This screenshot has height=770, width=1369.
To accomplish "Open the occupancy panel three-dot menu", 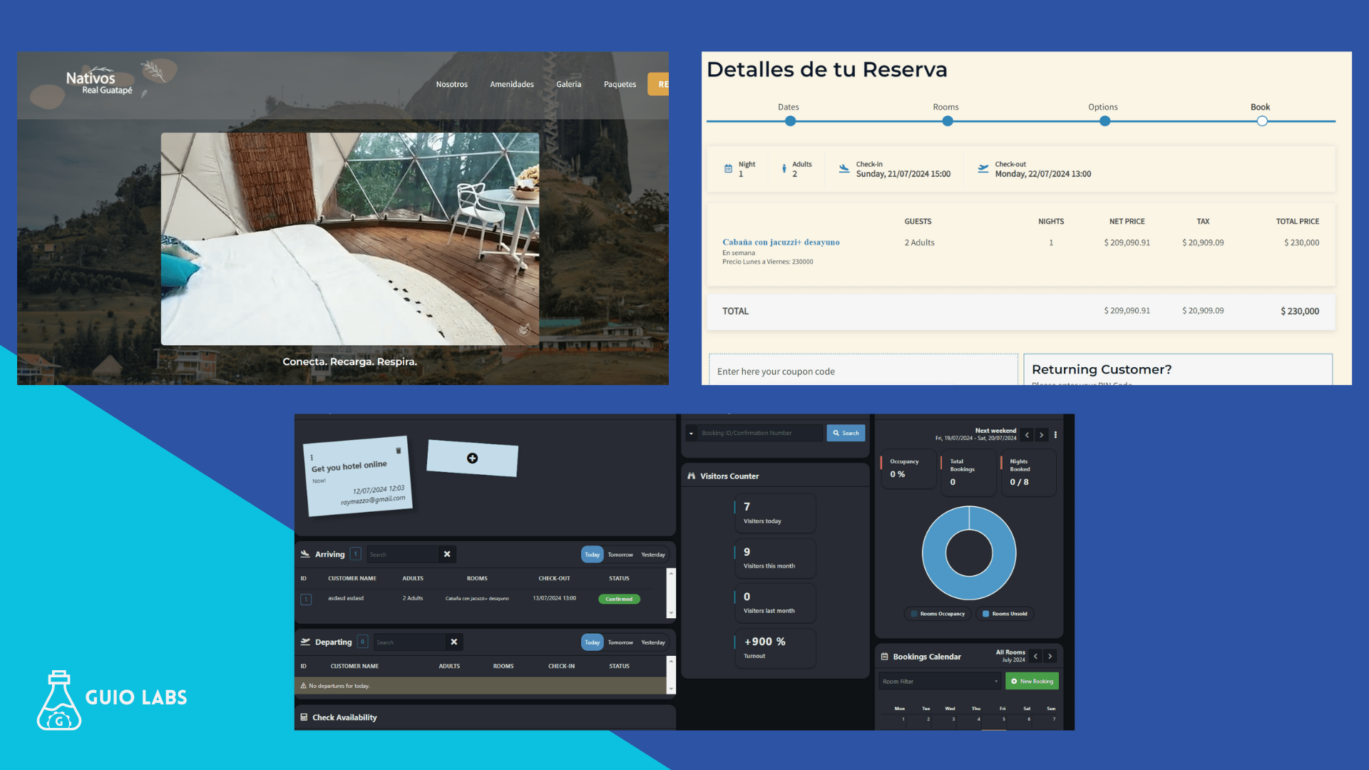I will [x=1055, y=435].
